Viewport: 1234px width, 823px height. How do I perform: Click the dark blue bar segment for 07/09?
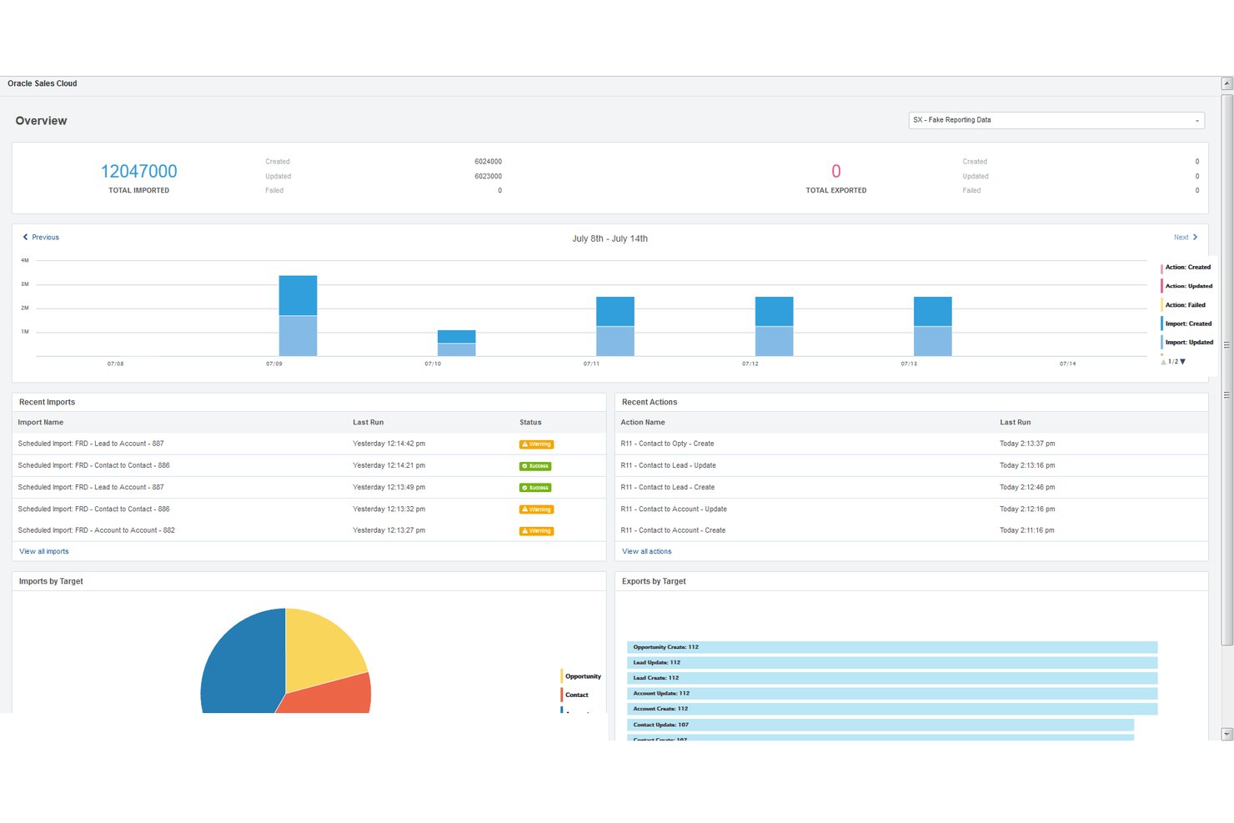pyautogui.click(x=298, y=296)
